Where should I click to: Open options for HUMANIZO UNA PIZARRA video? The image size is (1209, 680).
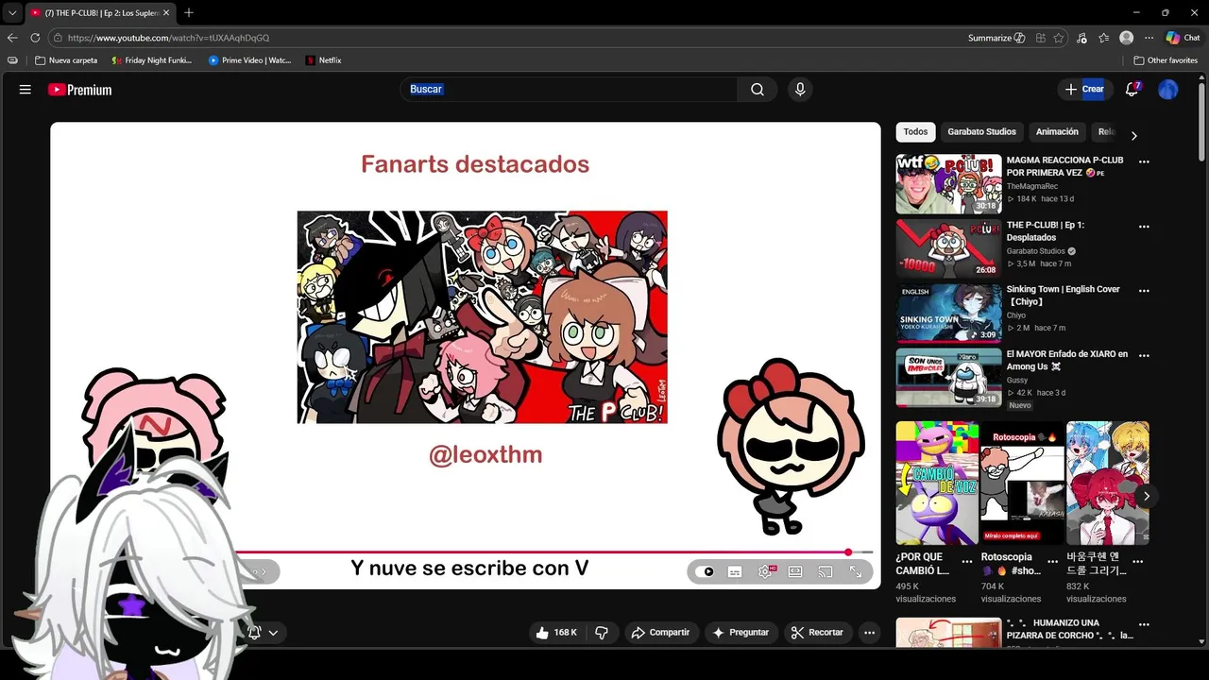coord(1144,625)
